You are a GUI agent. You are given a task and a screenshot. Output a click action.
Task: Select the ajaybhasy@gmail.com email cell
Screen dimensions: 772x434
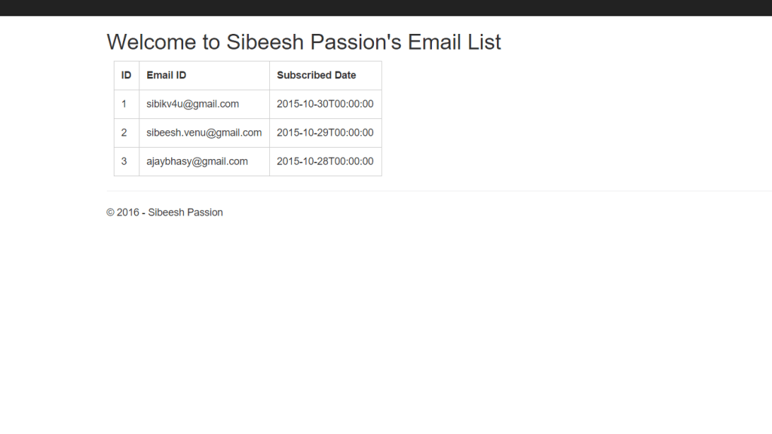204,161
